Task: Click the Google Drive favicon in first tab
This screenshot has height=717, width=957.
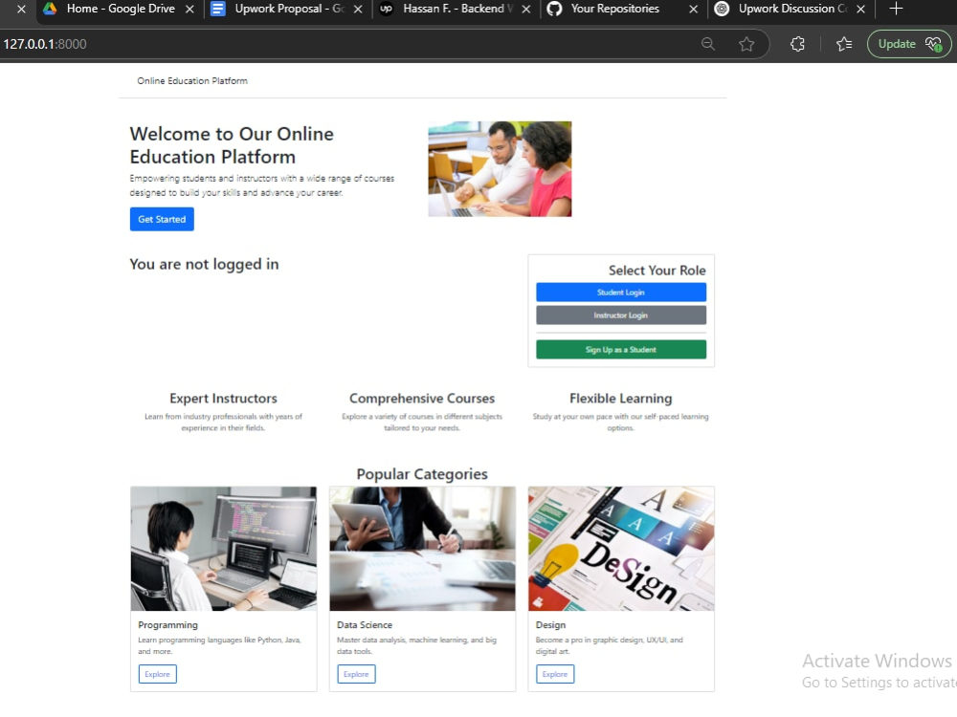Action: point(50,9)
